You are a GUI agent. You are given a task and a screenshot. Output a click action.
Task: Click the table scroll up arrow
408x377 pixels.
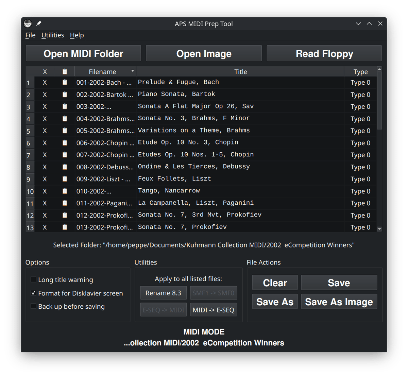click(379, 69)
